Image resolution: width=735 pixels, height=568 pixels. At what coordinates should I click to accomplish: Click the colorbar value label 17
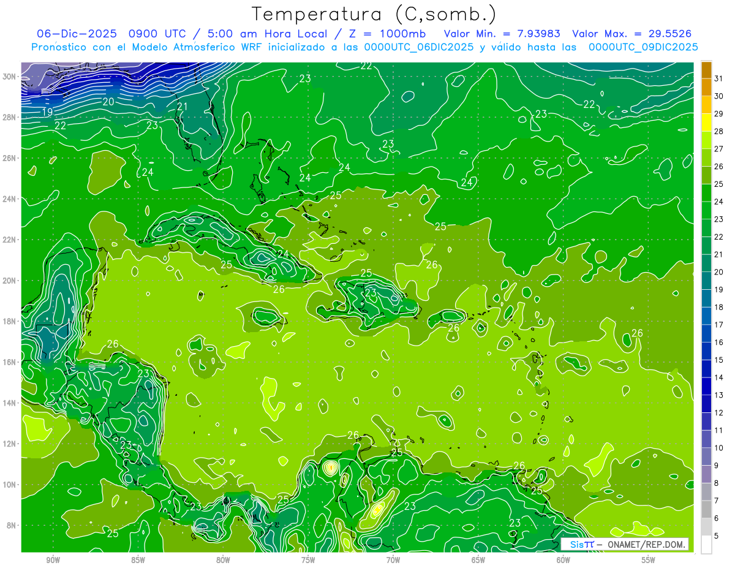pyautogui.click(x=720, y=325)
